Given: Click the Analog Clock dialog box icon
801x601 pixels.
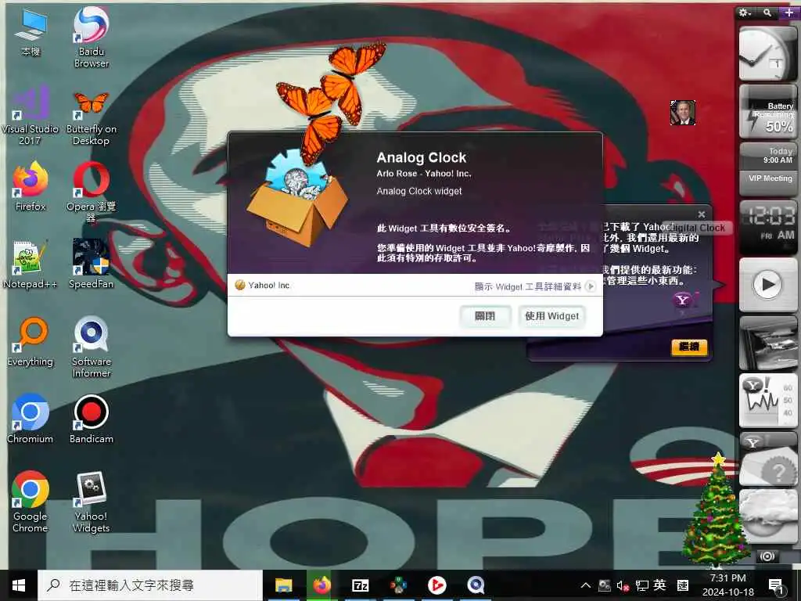Looking at the screenshot, I should click(x=296, y=200).
